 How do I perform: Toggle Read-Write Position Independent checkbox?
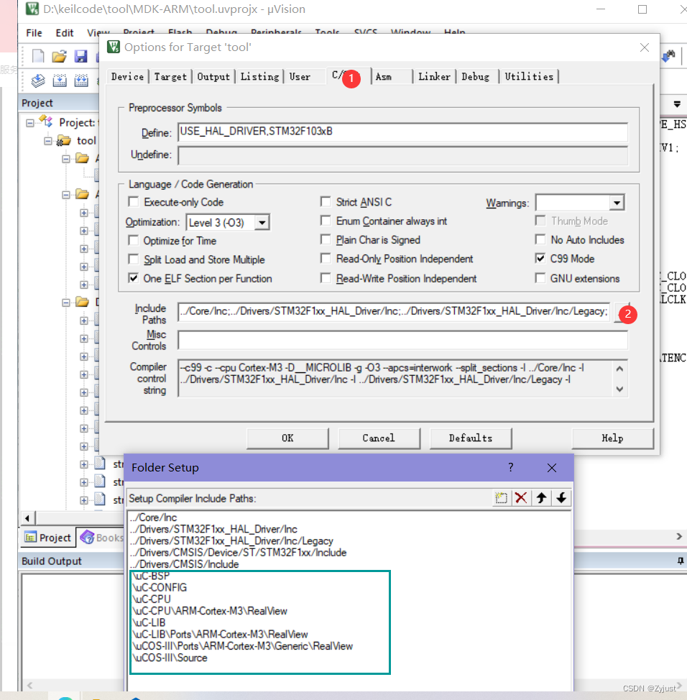point(326,278)
